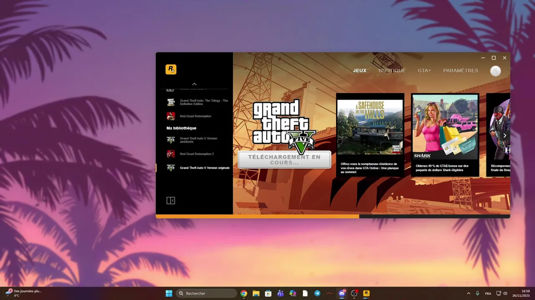Click the Grand Theft Auto V logo

click(284, 127)
